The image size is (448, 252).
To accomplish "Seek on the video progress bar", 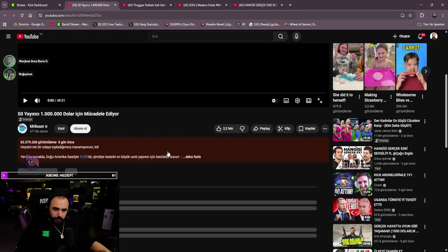I will tap(173, 93).
